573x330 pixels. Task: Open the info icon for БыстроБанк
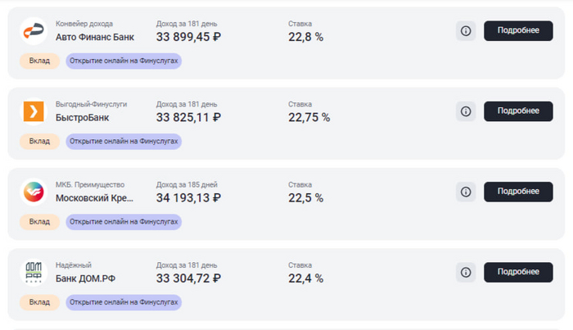pyautogui.click(x=466, y=111)
